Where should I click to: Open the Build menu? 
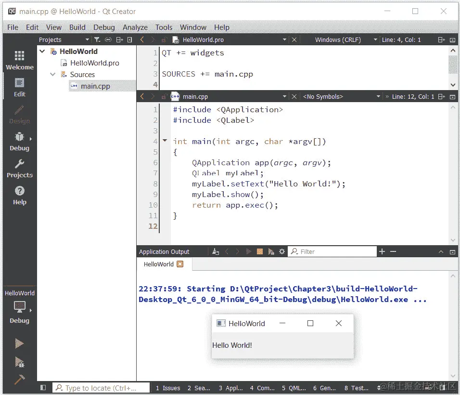pos(77,27)
